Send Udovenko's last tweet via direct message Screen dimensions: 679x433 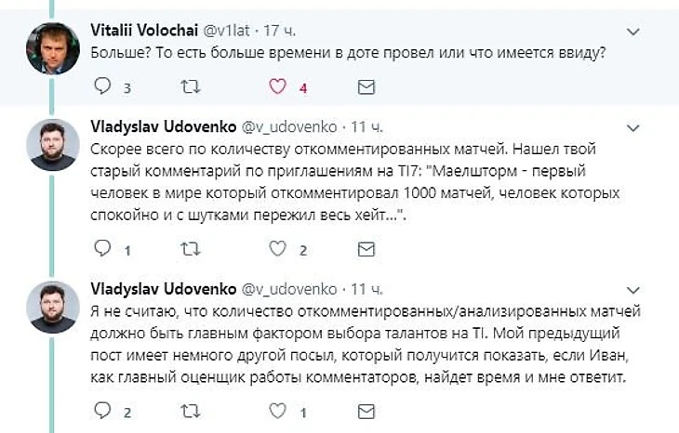point(366,410)
